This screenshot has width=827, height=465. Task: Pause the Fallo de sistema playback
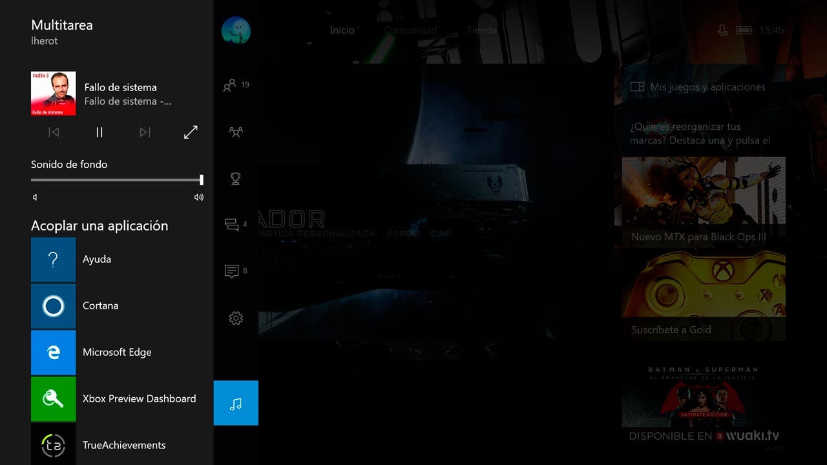click(99, 132)
